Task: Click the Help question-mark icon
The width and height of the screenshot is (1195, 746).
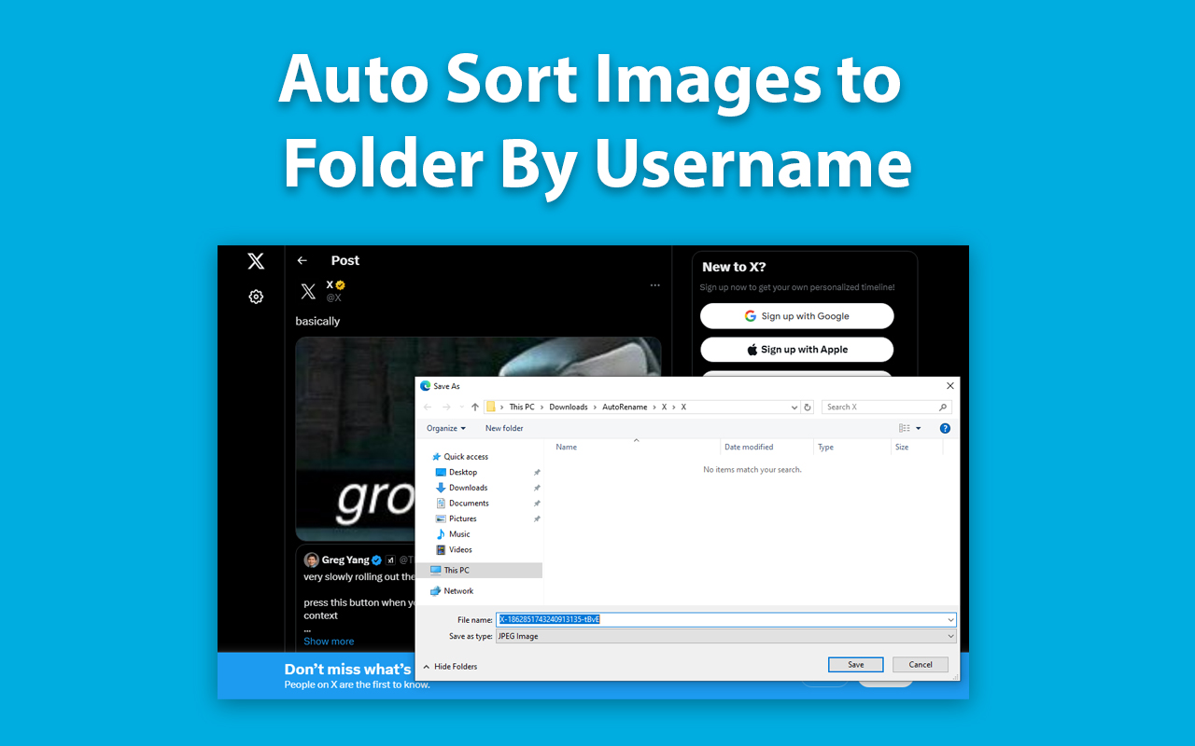Action: coord(944,428)
